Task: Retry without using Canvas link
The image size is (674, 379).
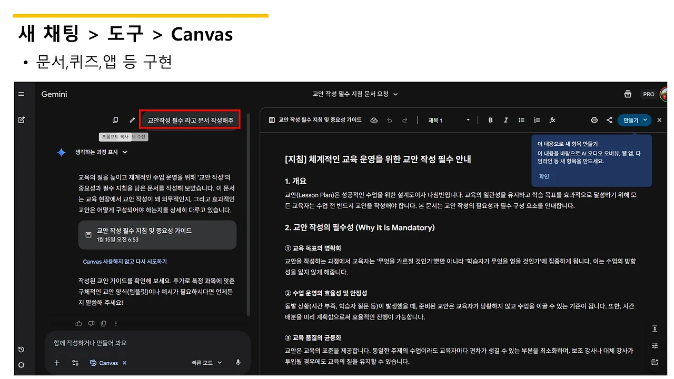Action: (x=125, y=262)
